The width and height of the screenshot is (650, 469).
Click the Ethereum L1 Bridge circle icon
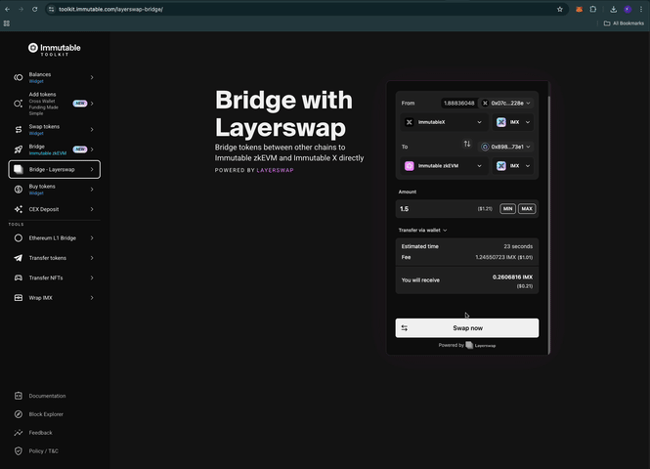pyautogui.click(x=19, y=238)
